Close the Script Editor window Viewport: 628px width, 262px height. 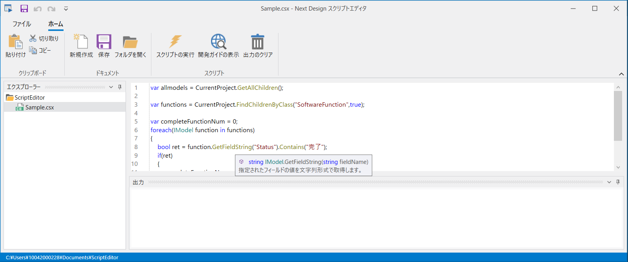point(616,9)
